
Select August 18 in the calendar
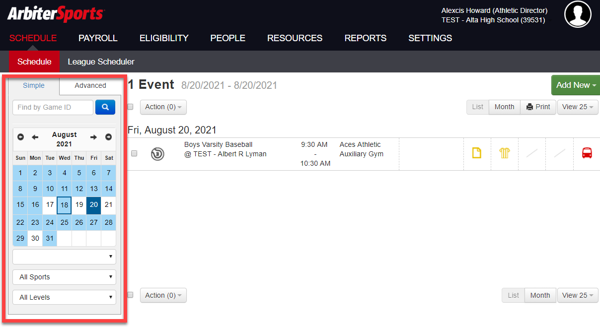[x=64, y=205]
